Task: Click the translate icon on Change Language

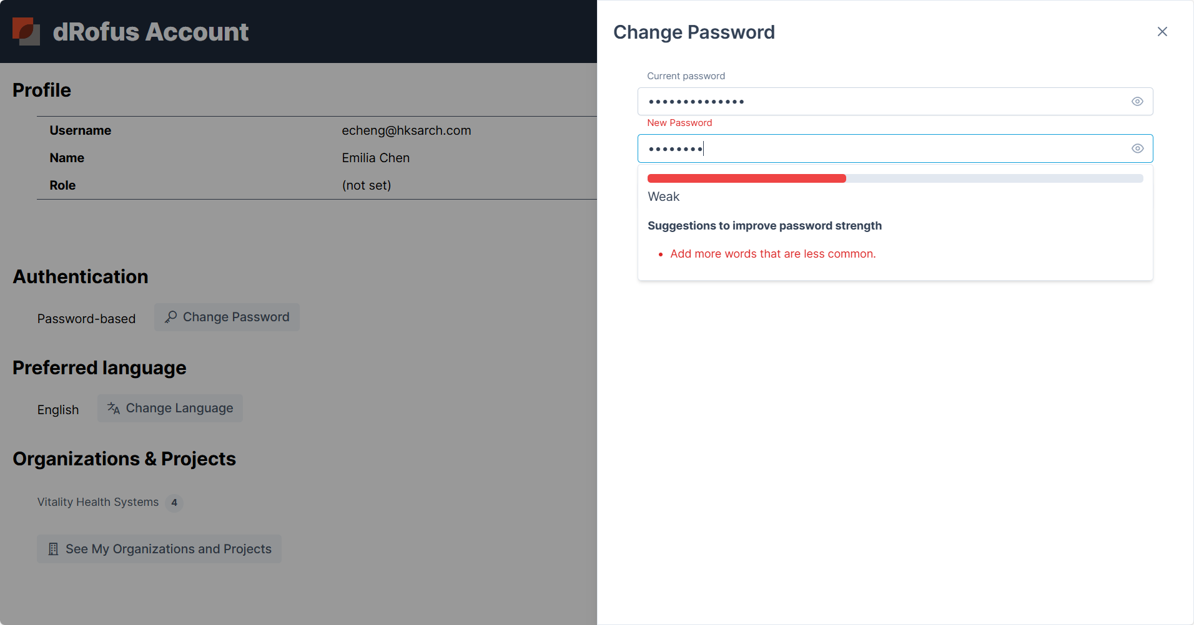Action: tap(114, 408)
